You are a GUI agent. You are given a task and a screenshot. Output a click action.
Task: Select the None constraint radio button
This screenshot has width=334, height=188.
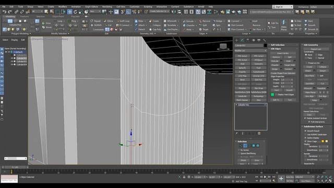pos(306,55)
